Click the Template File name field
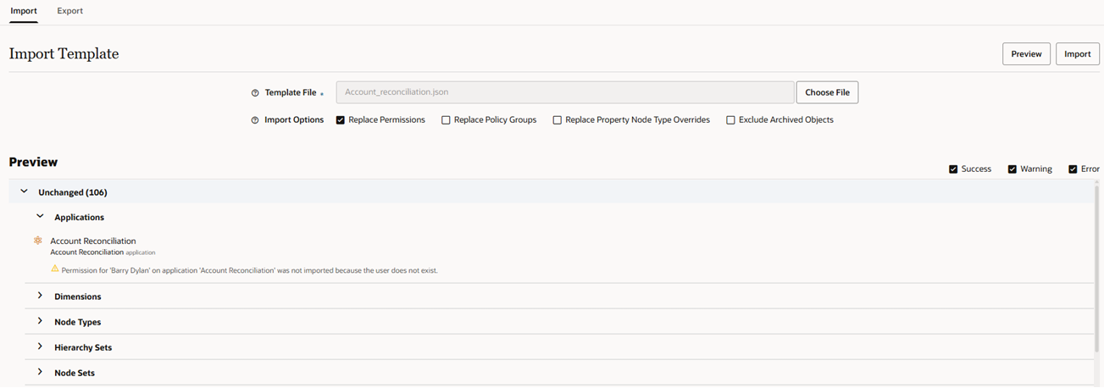This screenshot has height=388, width=1104. (x=565, y=92)
